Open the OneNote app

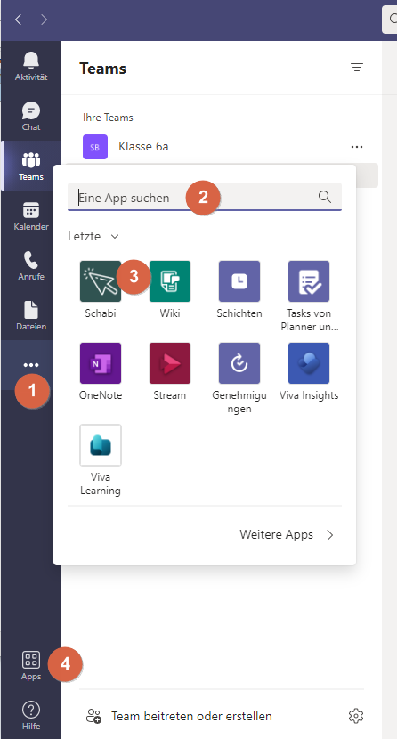click(x=101, y=363)
